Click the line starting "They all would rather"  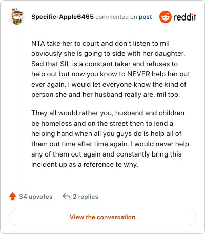click(x=108, y=113)
